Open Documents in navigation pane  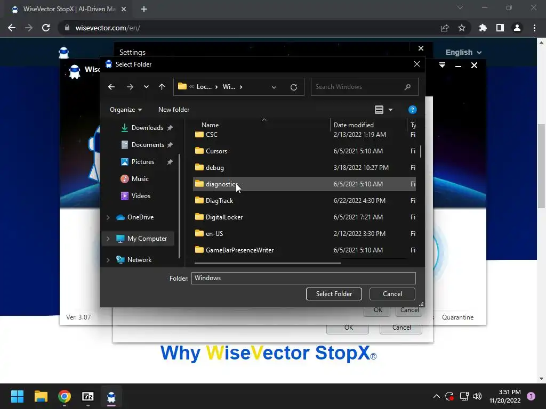coord(148,145)
